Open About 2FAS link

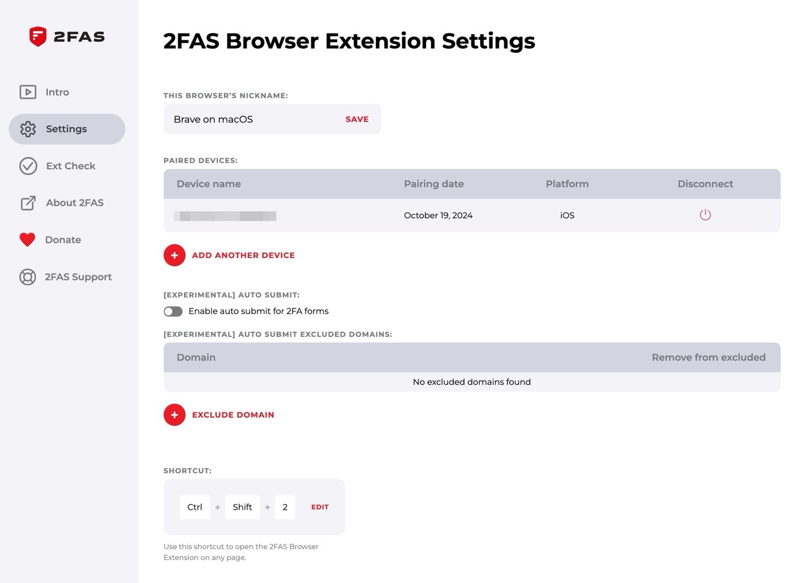pos(75,203)
